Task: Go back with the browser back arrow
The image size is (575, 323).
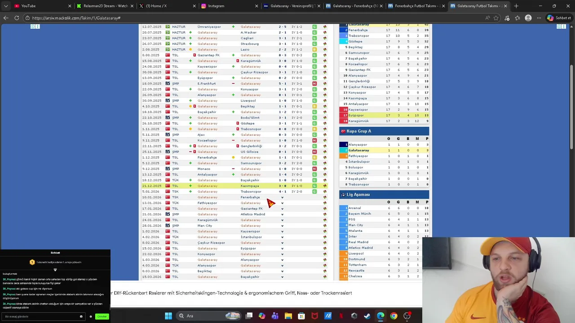Action: click(x=6, y=18)
